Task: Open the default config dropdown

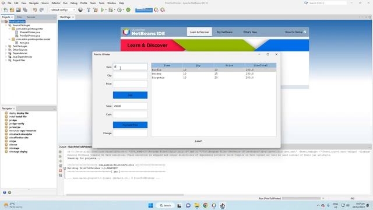Action: tap(62, 10)
